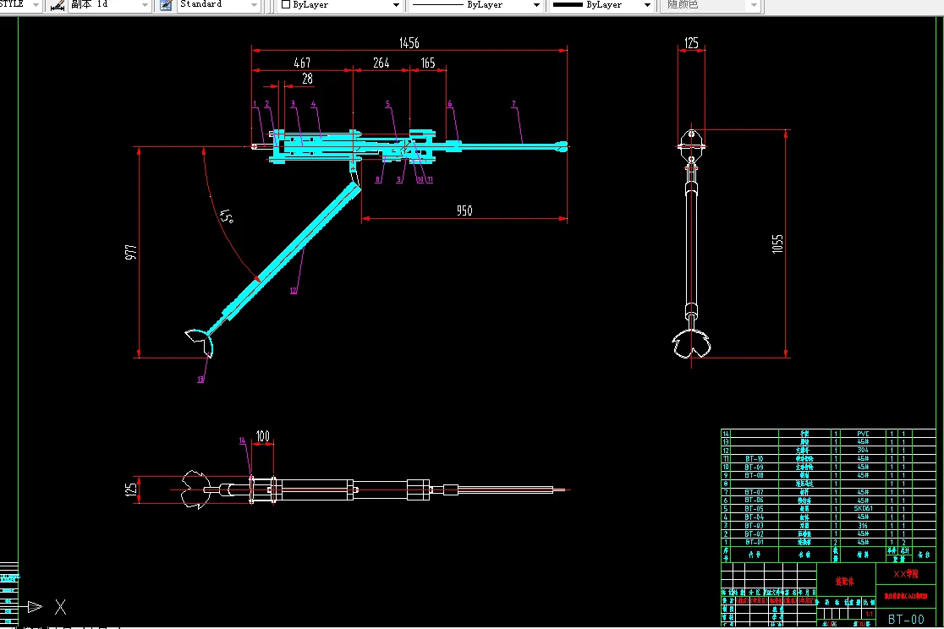Click part balloon number 14 in the bottom view
This screenshot has height=629, width=944.
click(x=242, y=440)
